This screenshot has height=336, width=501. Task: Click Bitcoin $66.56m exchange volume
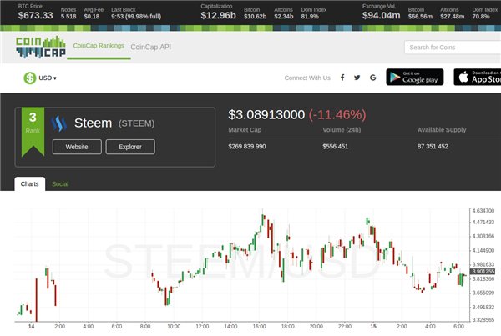click(x=420, y=13)
